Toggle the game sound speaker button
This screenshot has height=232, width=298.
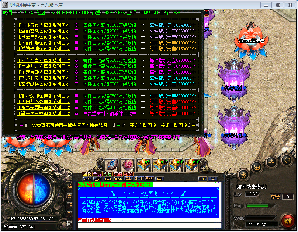(x=287, y=160)
